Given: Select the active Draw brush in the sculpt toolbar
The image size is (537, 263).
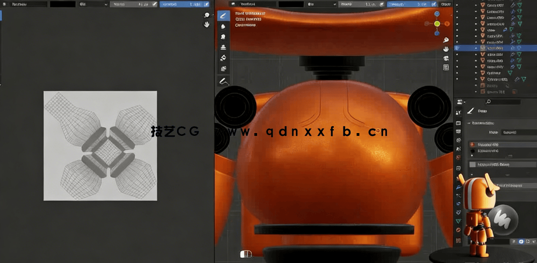Looking at the screenshot, I should [223, 15].
